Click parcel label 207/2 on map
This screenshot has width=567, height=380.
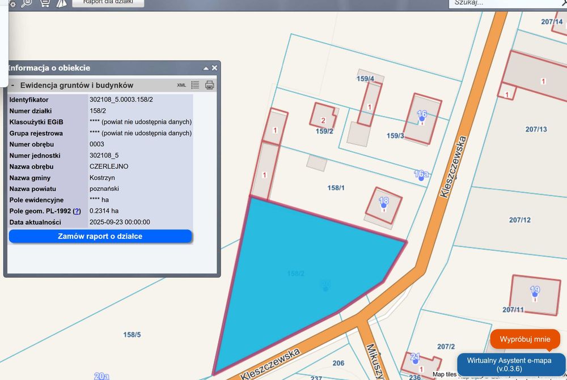[x=446, y=347]
